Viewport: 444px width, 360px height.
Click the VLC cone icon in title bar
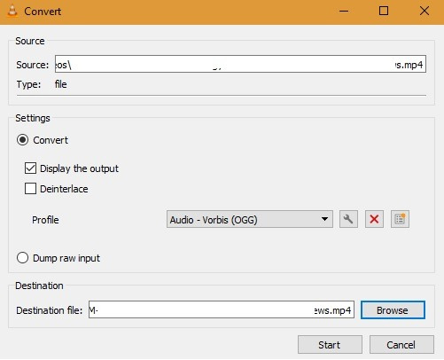pos(12,12)
